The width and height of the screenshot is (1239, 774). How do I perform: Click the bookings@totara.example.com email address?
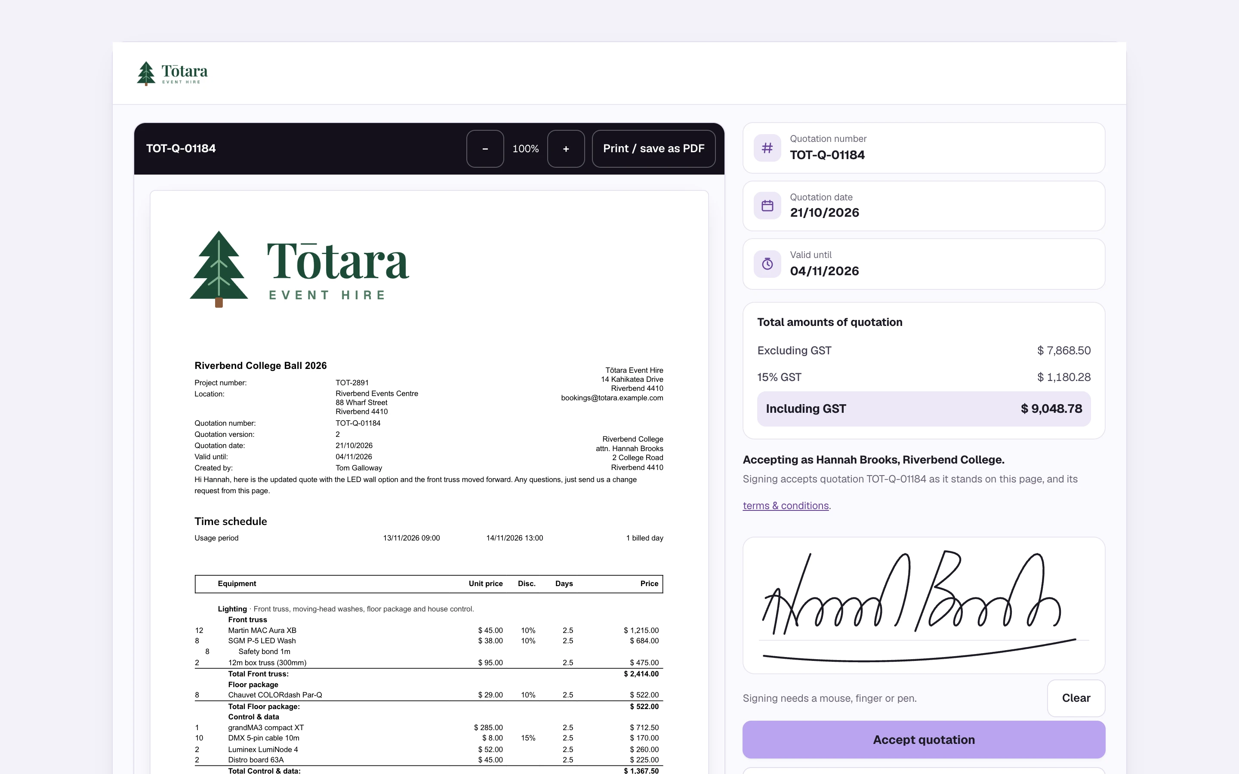point(612,398)
